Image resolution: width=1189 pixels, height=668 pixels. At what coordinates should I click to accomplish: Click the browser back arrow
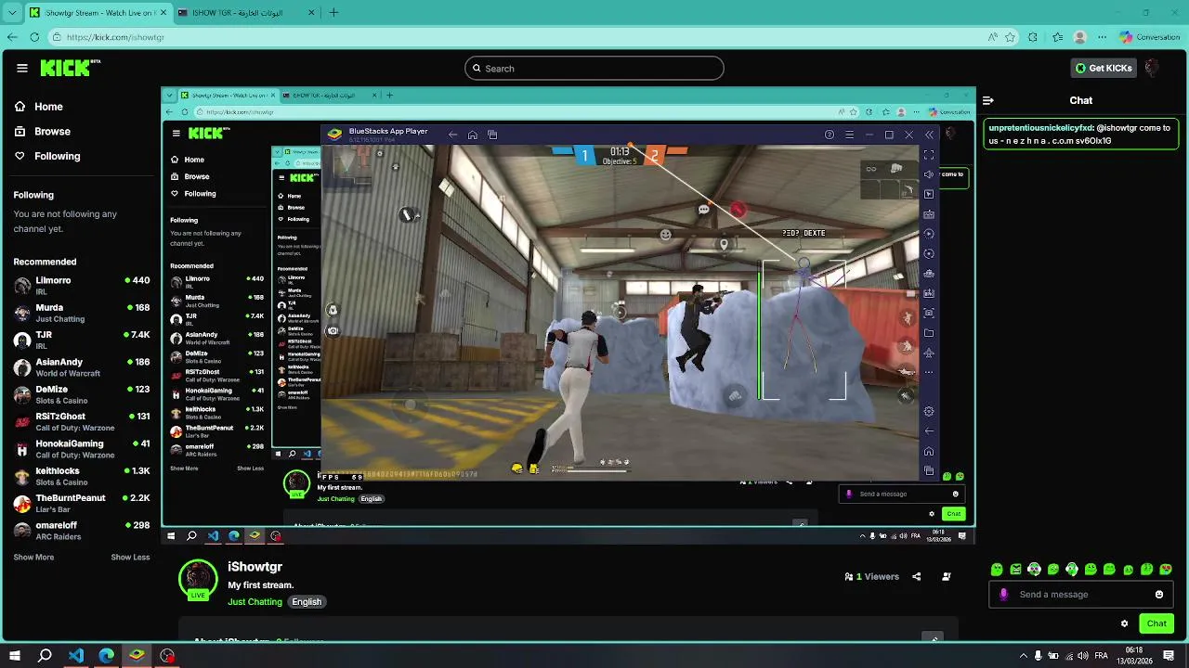12,37
